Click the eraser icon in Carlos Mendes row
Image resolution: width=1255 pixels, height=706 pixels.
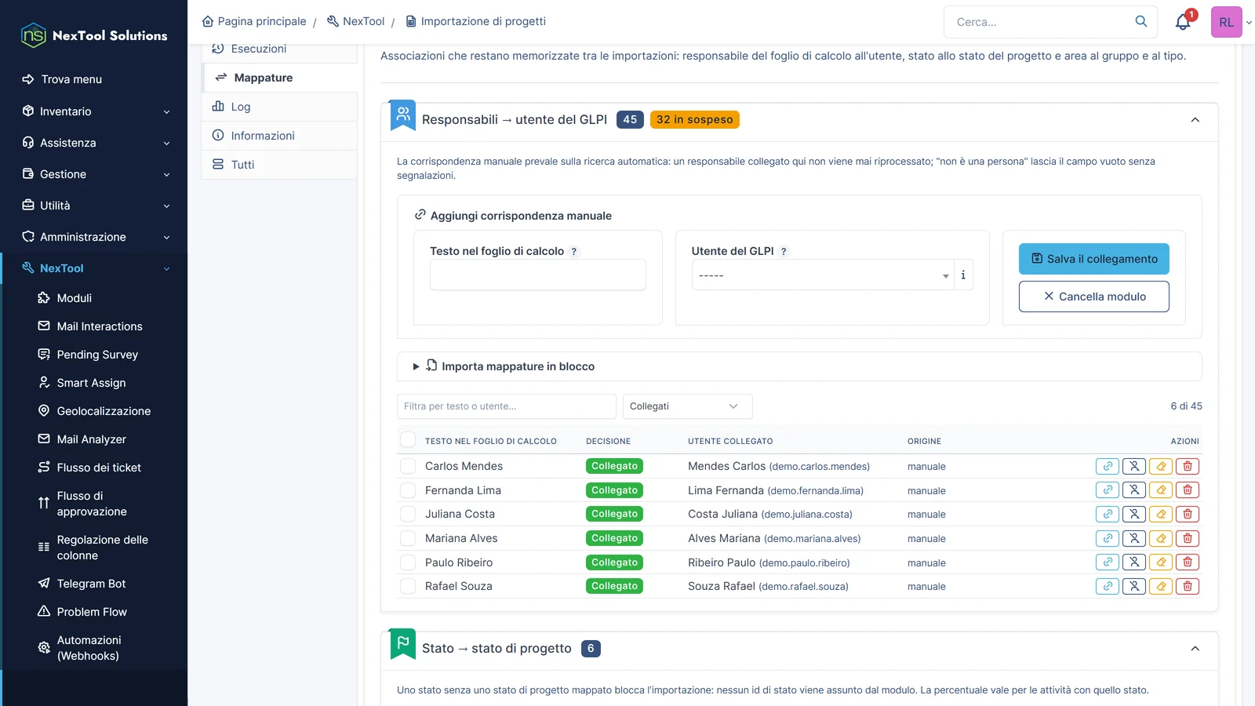1161,466
